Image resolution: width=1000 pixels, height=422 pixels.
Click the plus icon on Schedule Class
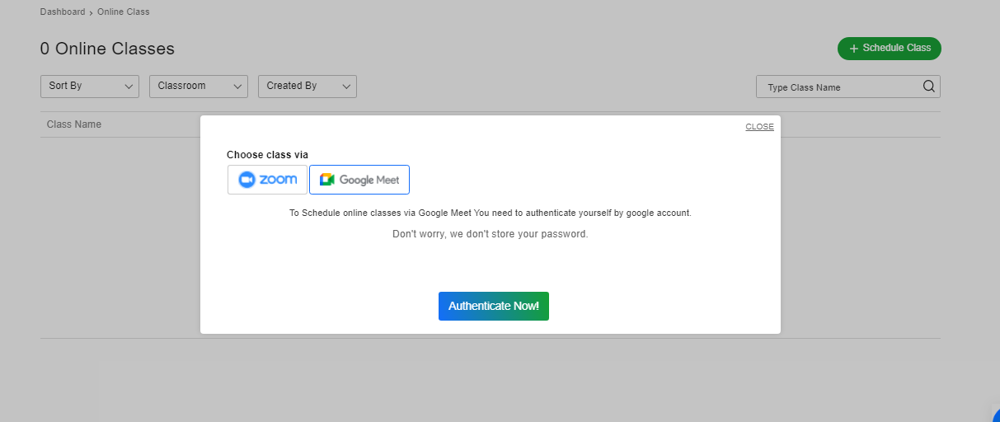click(854, 49)
